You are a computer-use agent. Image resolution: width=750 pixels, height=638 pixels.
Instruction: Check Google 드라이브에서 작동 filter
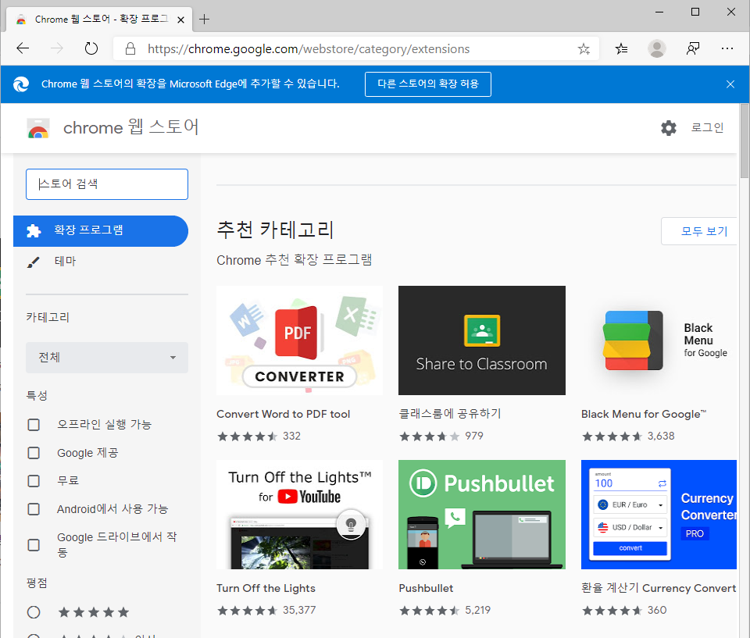pos(34,545)
